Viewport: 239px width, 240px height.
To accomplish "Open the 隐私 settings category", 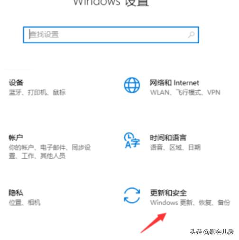I will pos(16,193).
